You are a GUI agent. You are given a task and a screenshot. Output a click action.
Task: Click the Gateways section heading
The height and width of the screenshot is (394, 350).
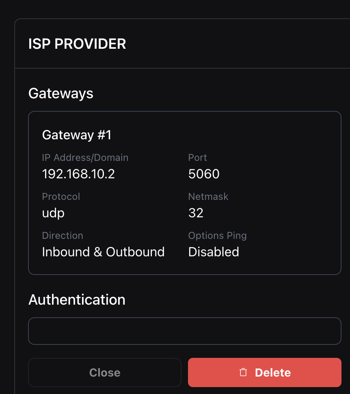[61, 93]
